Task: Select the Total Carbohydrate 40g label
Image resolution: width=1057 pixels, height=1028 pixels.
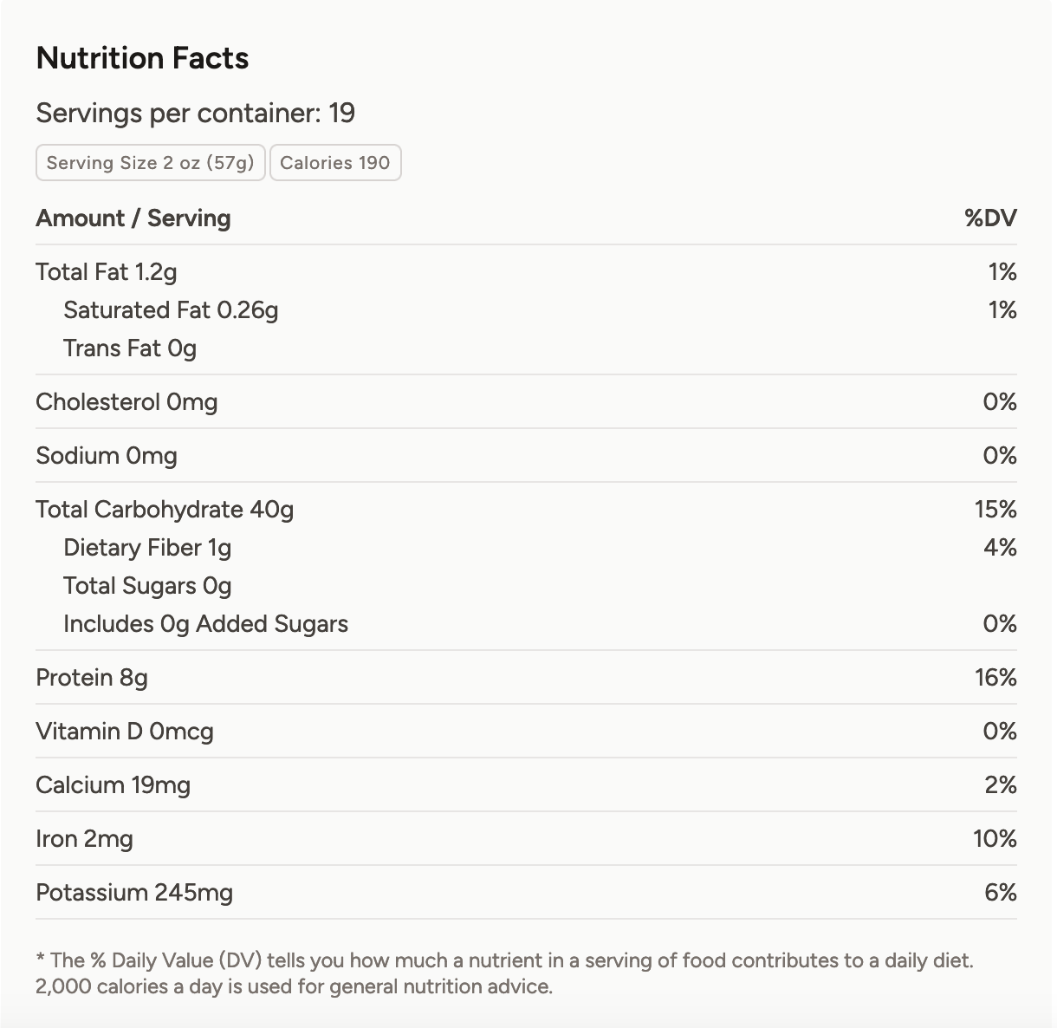Action: coord(165,510)
